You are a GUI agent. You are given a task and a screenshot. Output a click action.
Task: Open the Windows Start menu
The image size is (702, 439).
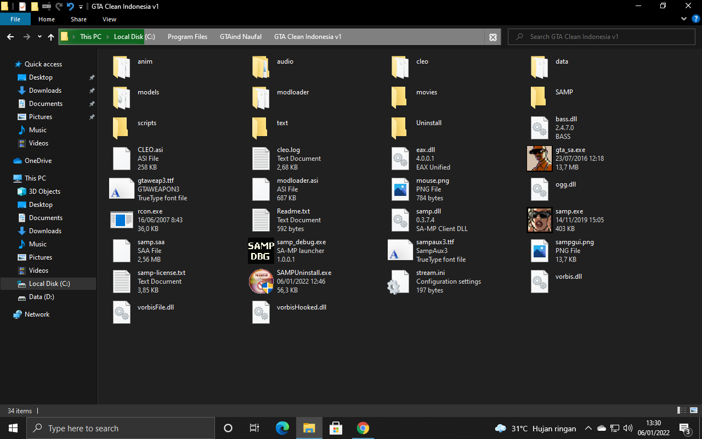point(13,428)
